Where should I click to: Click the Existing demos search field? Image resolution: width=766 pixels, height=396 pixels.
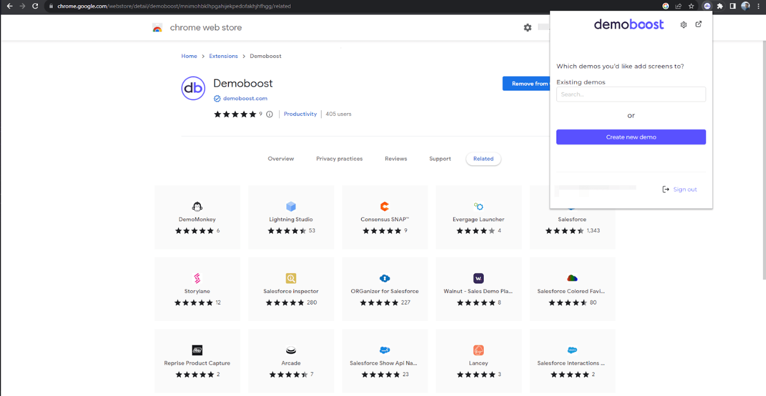(x=631, y=94)
